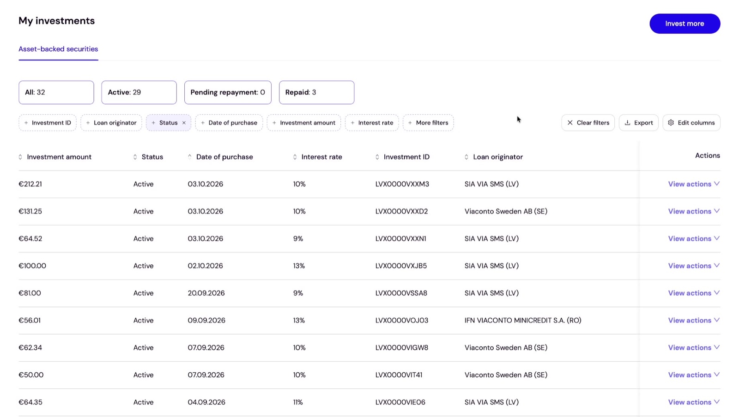The height and width of the screenshot is (417, 739).
Task: Click plus icon on Investment amount filter
Action: point(274,123)
